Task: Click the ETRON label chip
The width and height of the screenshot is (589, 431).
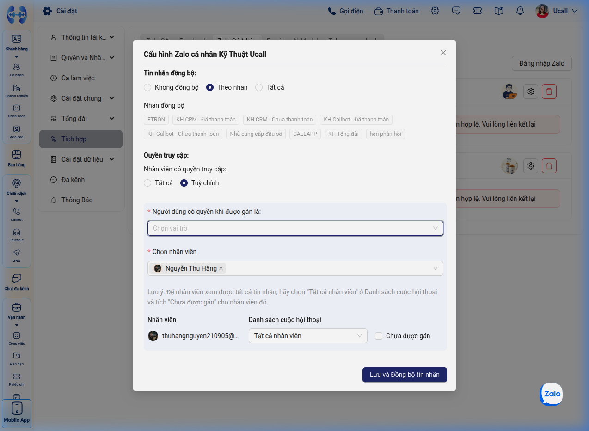Action: 156,120
